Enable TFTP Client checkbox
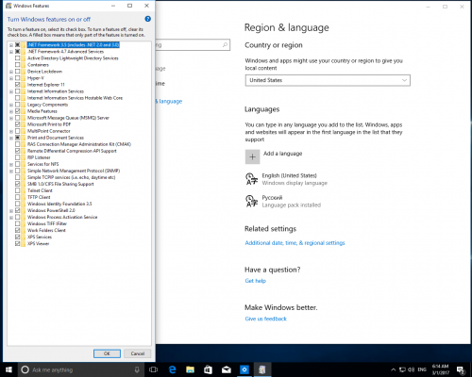Screen dimensions: 472x377 click(18, 197)
